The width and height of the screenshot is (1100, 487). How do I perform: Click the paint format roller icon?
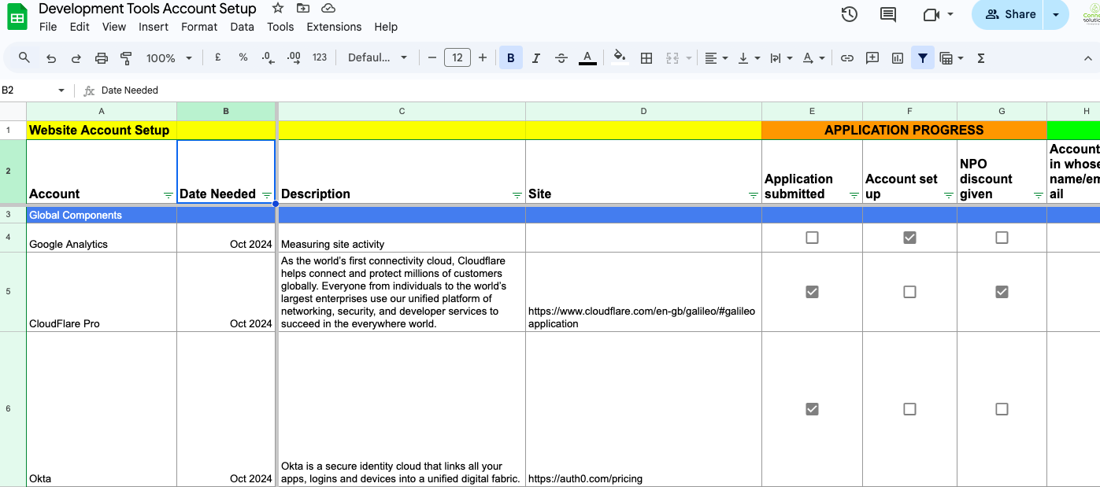point(126,58)
